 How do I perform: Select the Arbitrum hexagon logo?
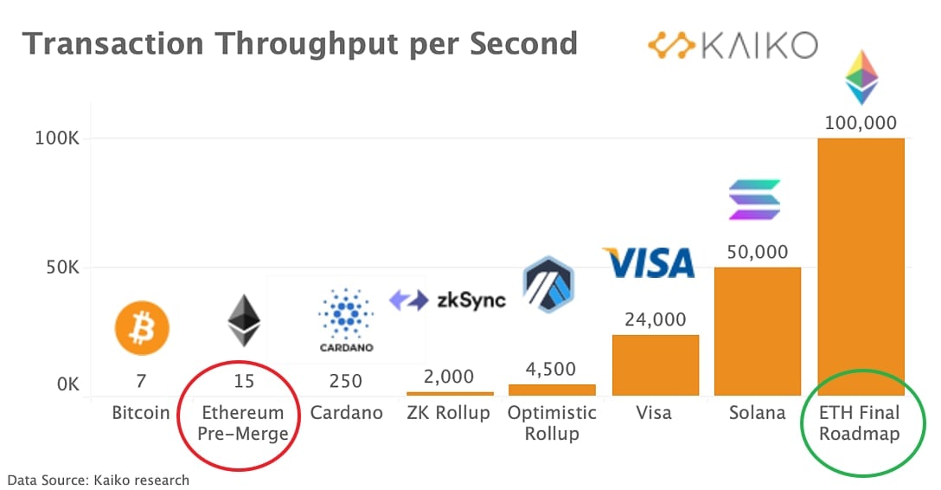pyautogui.click(x=548, y=284)
